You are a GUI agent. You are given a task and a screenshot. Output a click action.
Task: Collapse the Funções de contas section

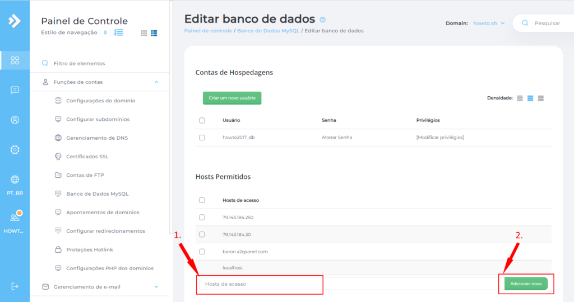pyautogui.click(x=156, y=82)
